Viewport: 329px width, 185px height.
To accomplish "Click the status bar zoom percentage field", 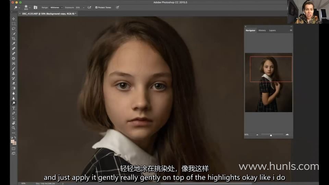I will pos(24,184).
